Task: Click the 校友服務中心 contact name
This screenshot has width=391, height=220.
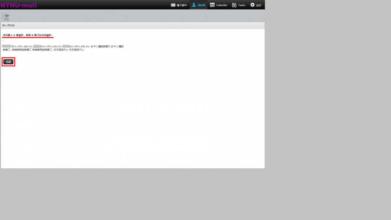Action: (x=61, y=50)
